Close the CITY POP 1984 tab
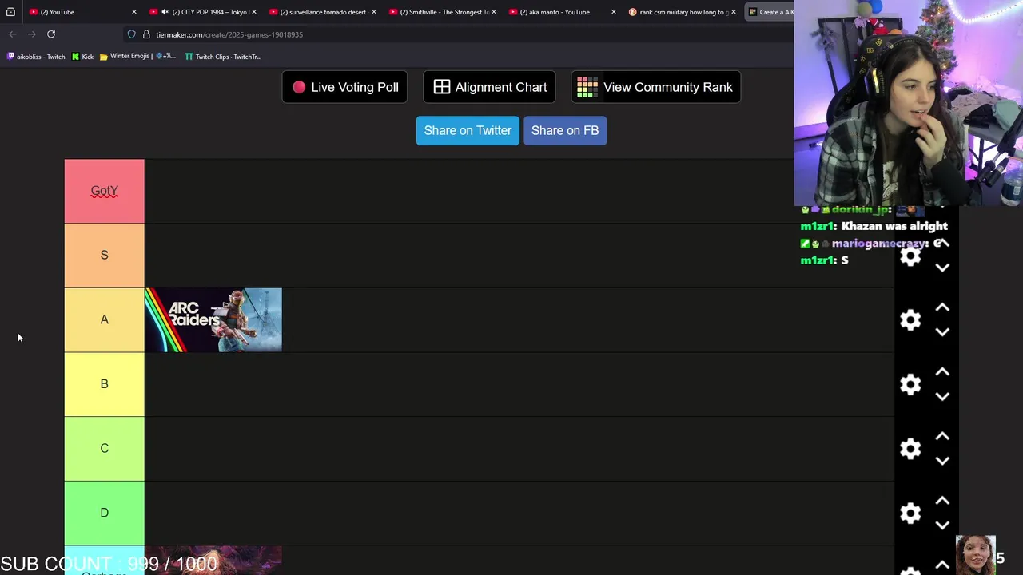The image size is (1023, 575). pos(254,12)
